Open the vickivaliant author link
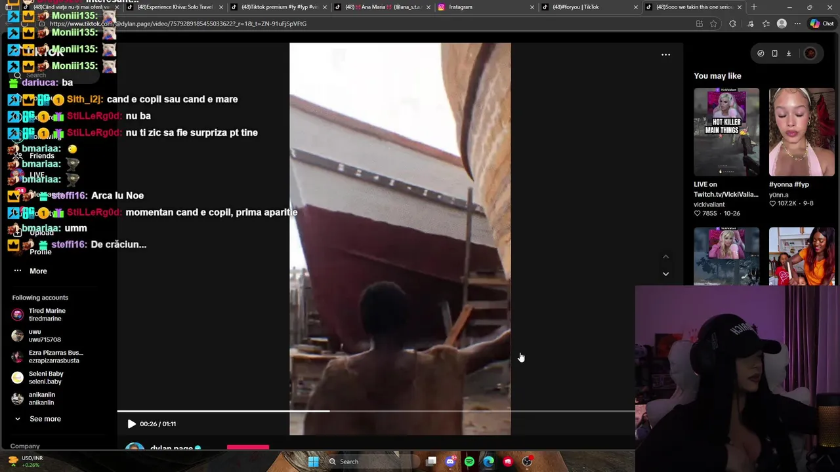The image size is (840, 472). coord(709,205)
